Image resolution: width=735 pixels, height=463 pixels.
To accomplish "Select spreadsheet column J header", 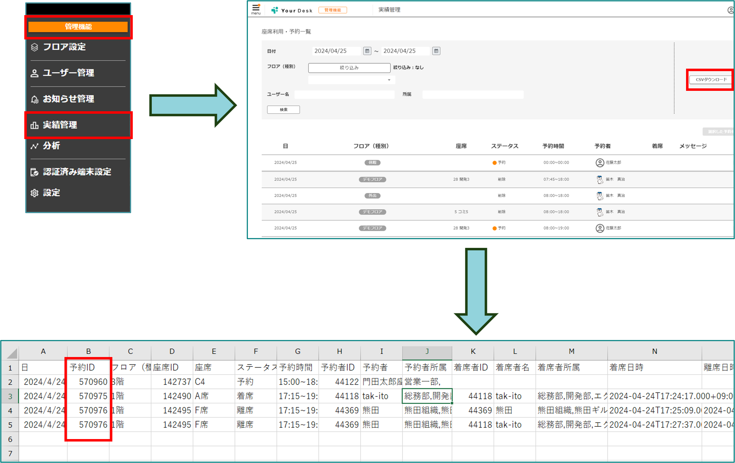I will coord(427,351).
